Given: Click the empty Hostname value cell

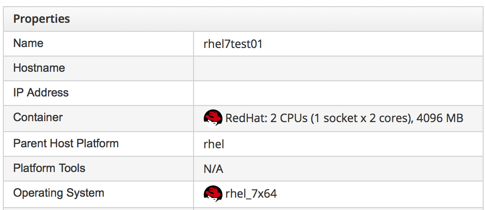Looking at the screenshot, I should pos(338,68).
